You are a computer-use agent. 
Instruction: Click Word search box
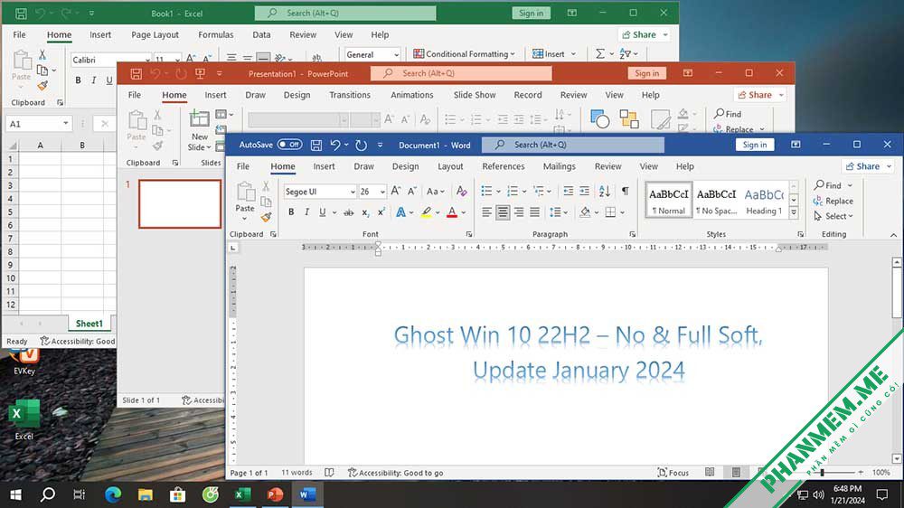(572, 145)
